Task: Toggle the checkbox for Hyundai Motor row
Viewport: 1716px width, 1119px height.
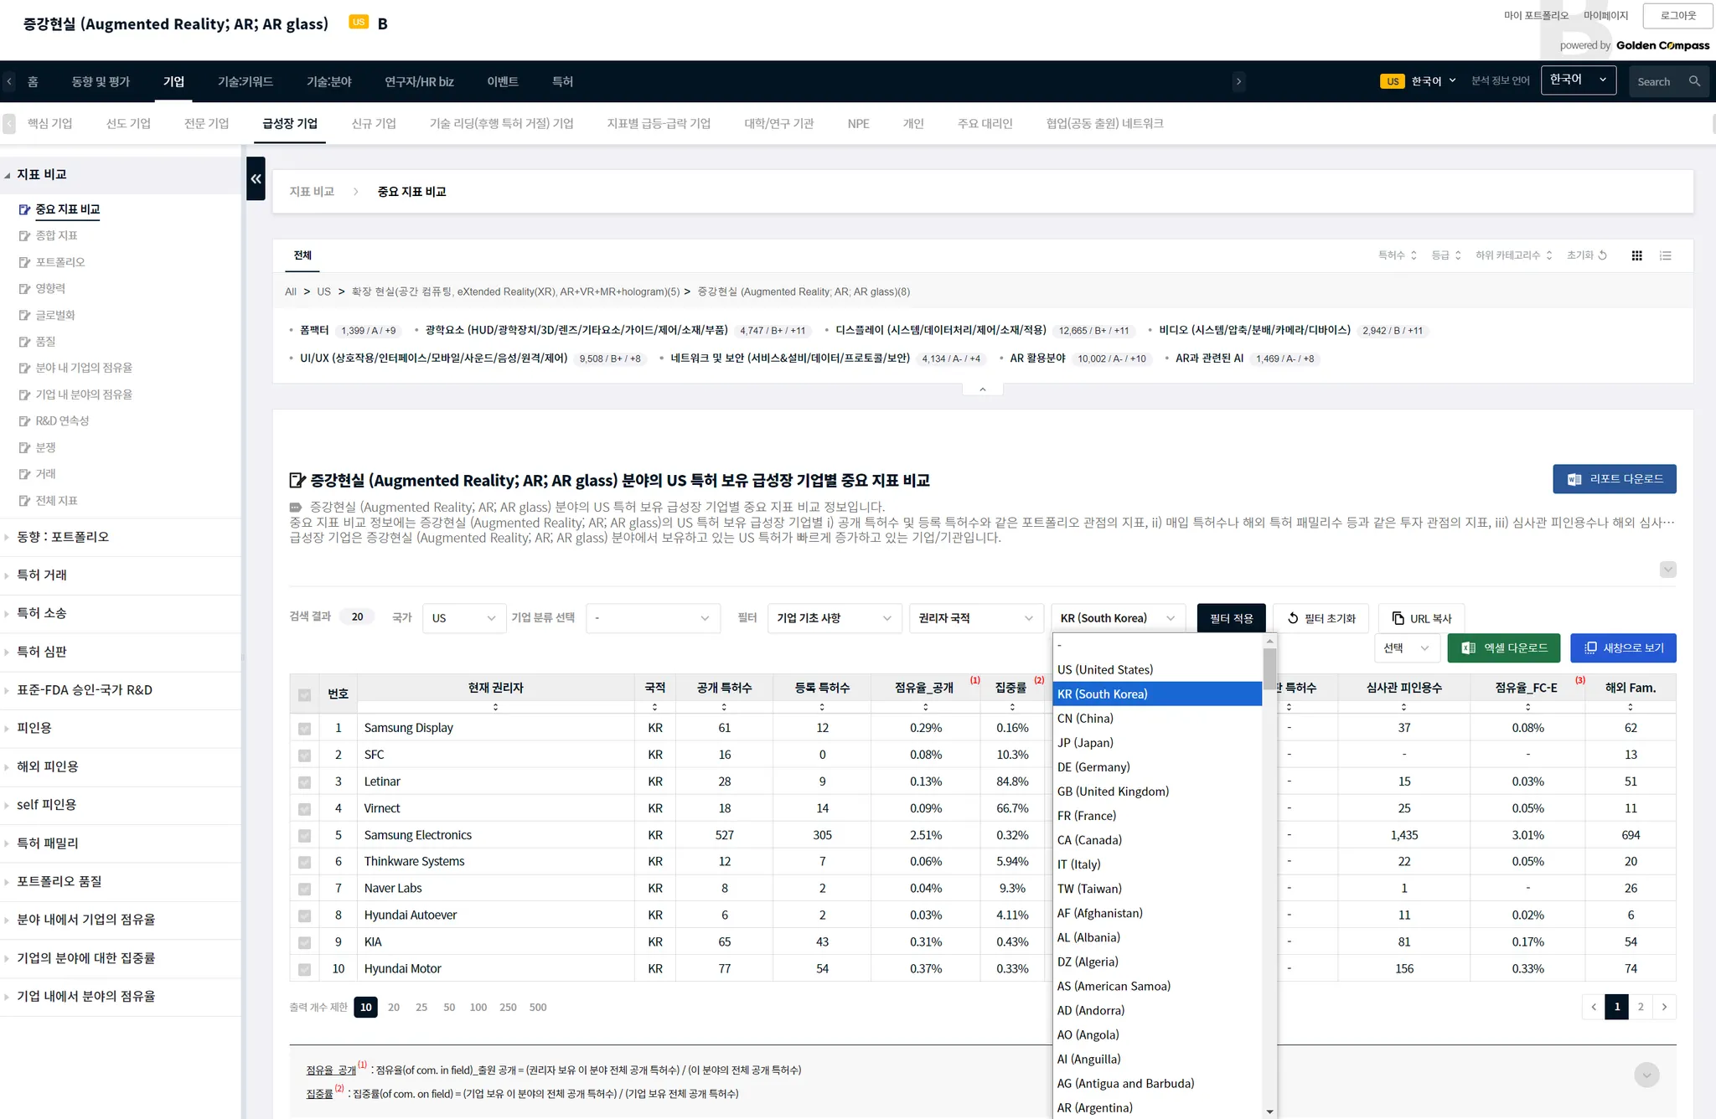Action: coord(304,969)
